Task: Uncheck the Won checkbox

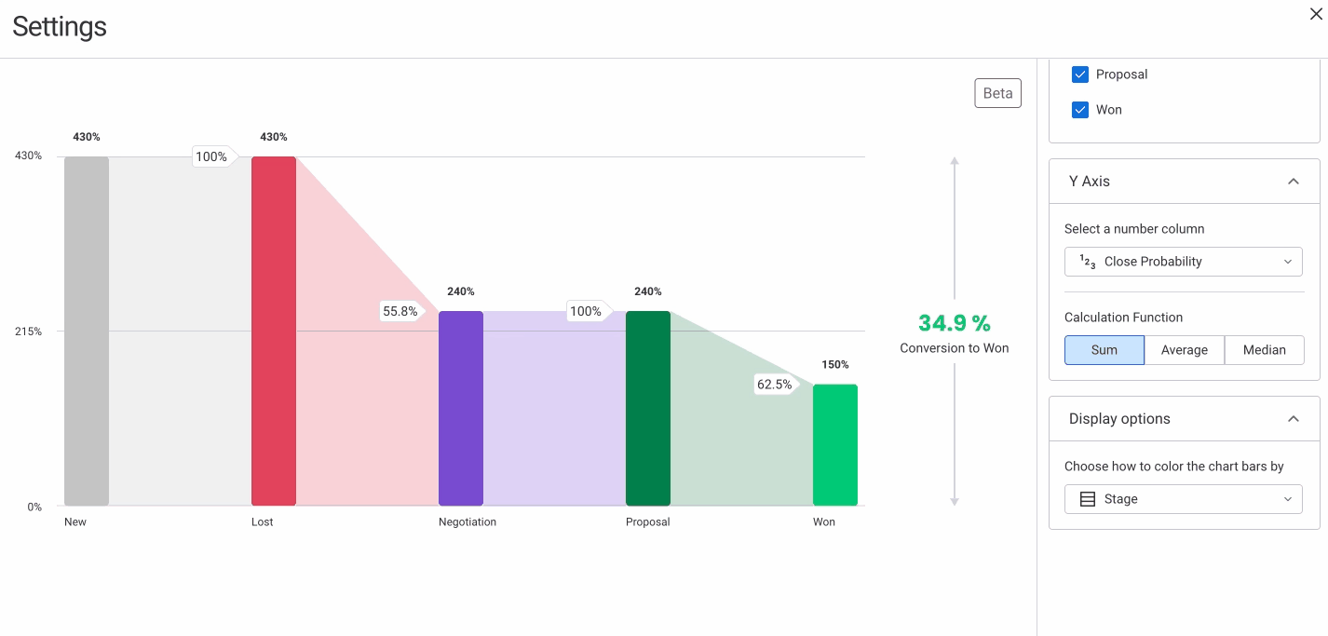Action: (x=1080, y=109)
